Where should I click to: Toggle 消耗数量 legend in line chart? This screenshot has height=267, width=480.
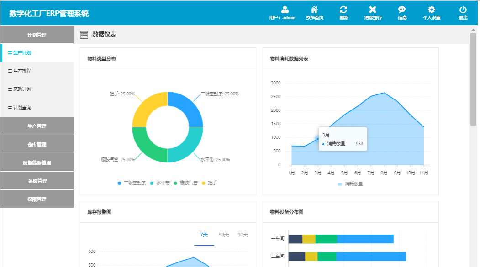coord(350,184)
